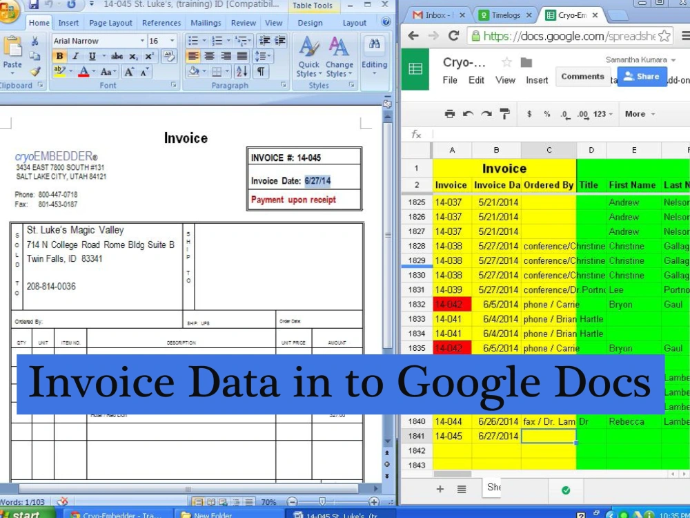The width and height of the screenshot is (690, 518).
Task: Open the File menu in Google Sheets
Action: tap(450, 80)
